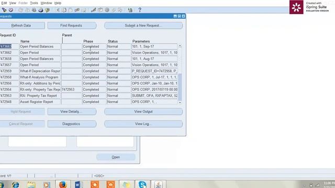Viewport: 335px width, 188px height.
Task: Click the Switch Responsibilities toolbar icon
Action: 34,10
